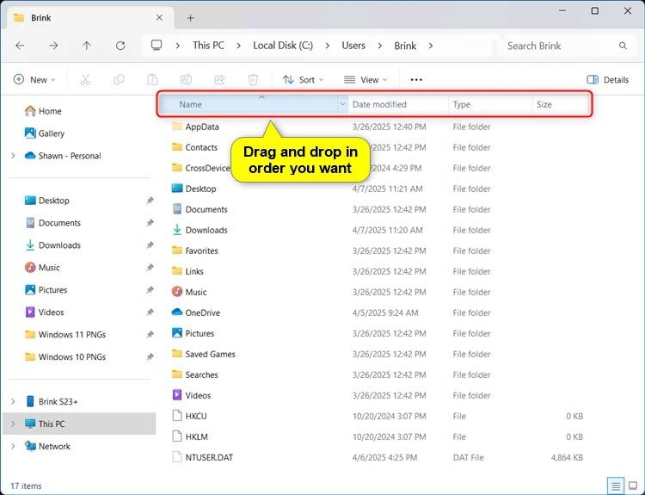
Task: Click the Copy icon in toolbar
Action: click(119, 80)
